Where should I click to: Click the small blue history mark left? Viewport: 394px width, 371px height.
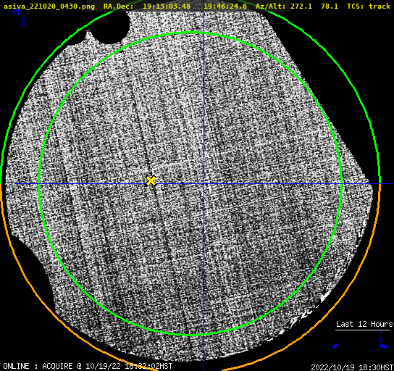335,346
